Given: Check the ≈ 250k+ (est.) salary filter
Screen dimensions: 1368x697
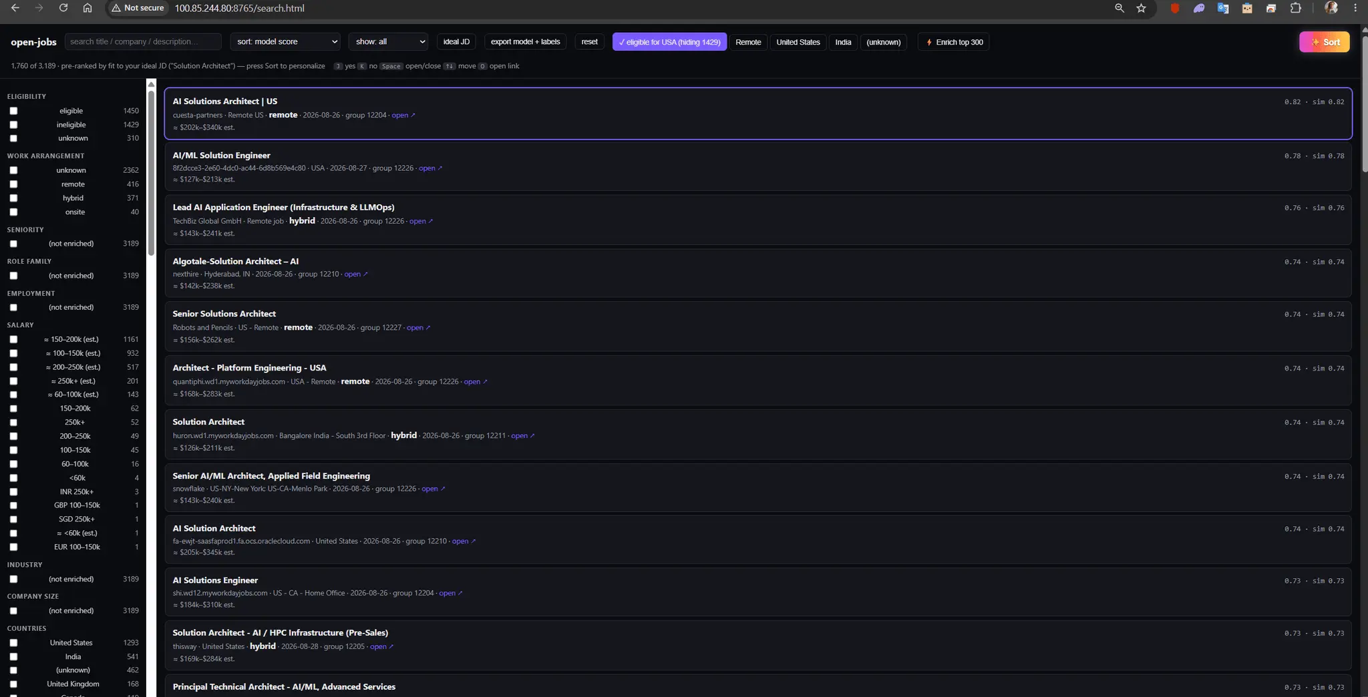Looking at the screenshot, I should pos(13,381).
